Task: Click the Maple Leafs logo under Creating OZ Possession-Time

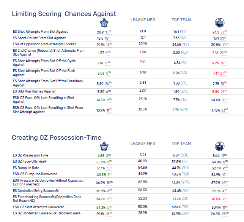Action: pos(104,146)
